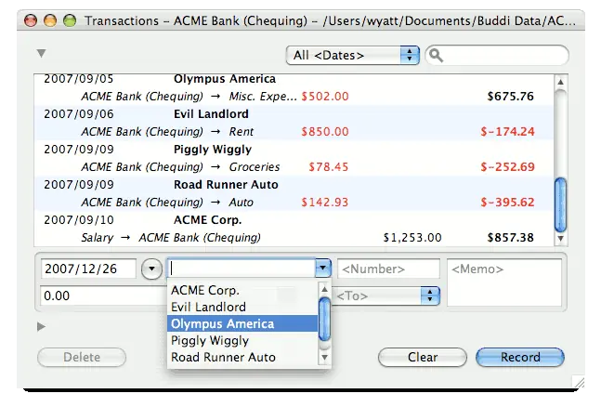The image size is (614, 420).
Task: Expand the triangle above Delete button
Action: pyautogui.click(x=41, y=326)
